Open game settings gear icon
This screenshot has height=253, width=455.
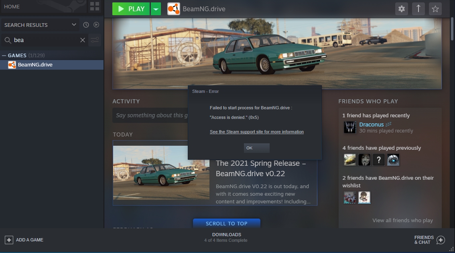tap(401, 9)
